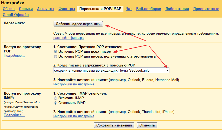Open the Аккаунты tab

(x=45, y=9)
